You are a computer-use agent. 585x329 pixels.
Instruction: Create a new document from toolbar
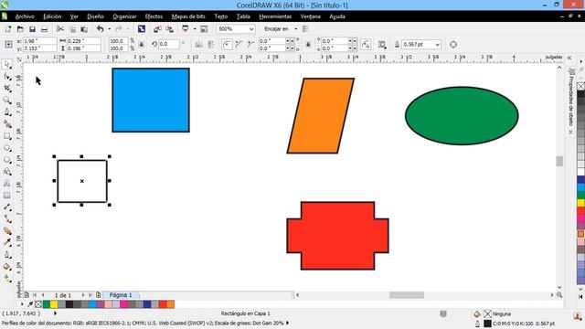(x=8, y=29)
